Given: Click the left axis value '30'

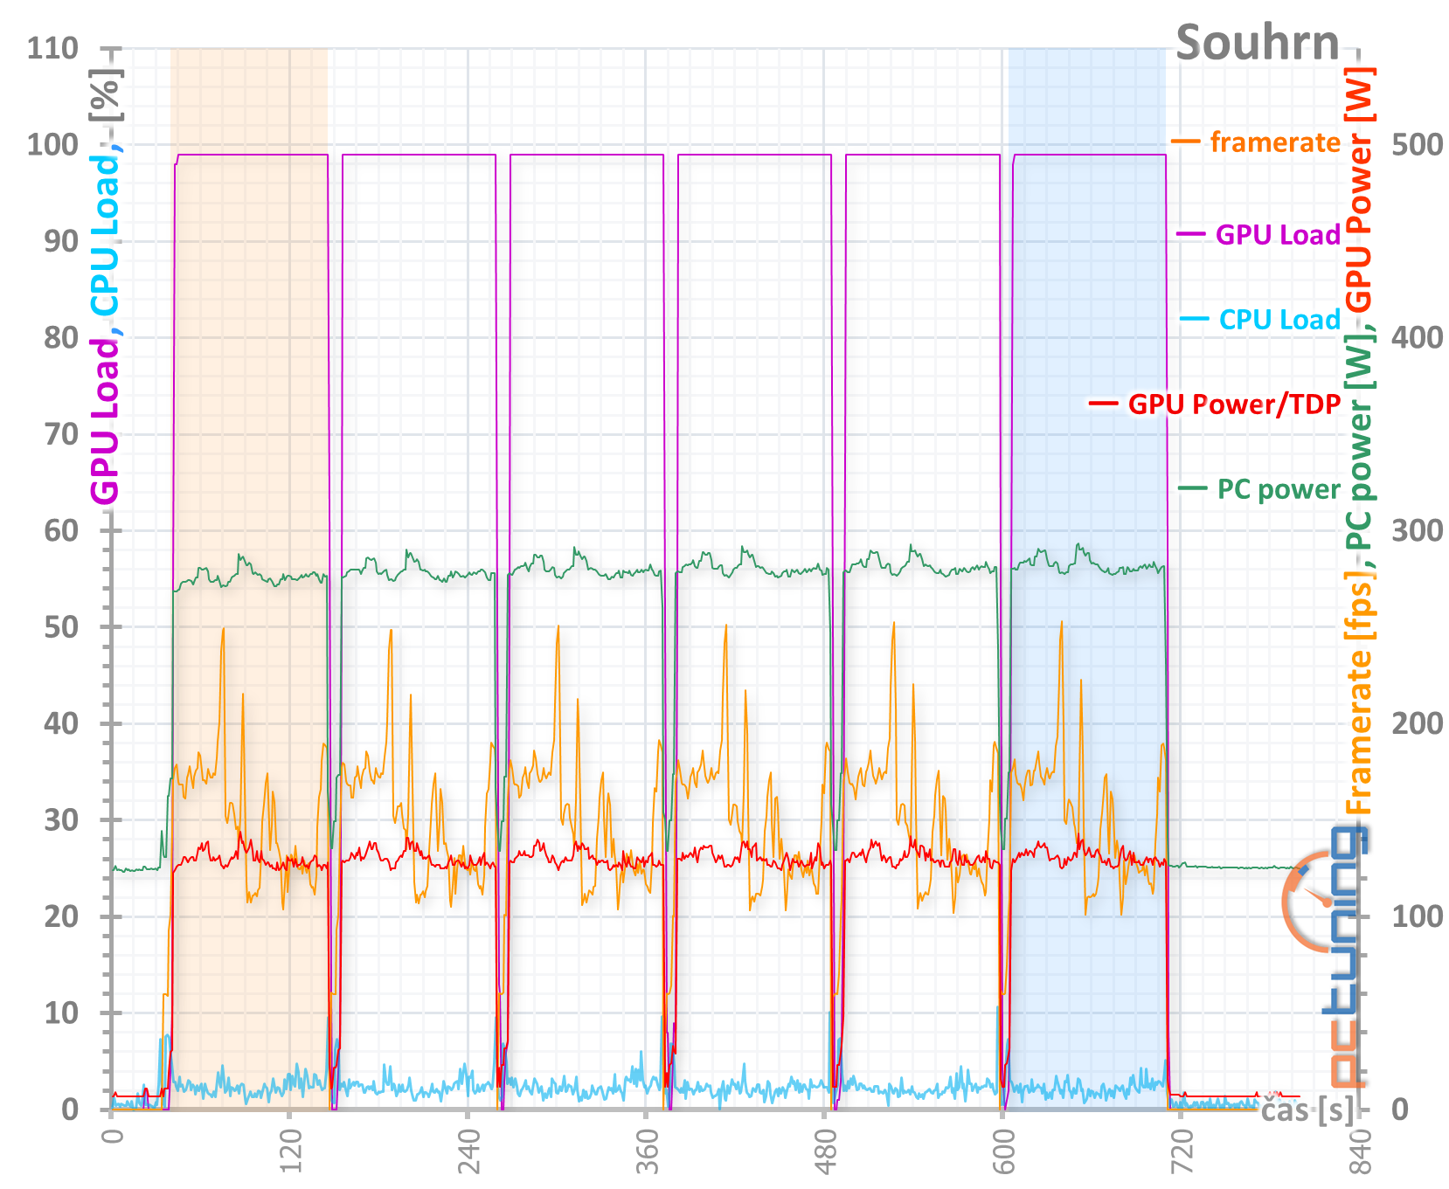Looking at the screenshot, I should (x=61, y=819).
